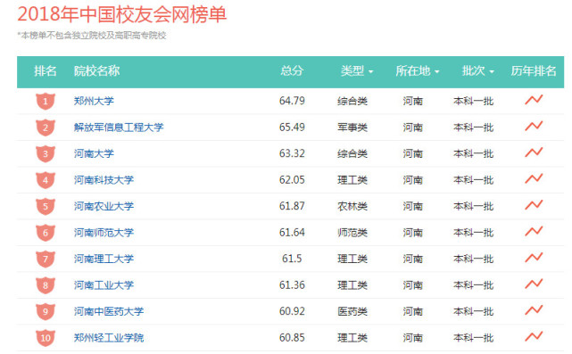The image size is (572, 354).
Task: Open the 河南理工大学 link
Action: tap(104, 259)
